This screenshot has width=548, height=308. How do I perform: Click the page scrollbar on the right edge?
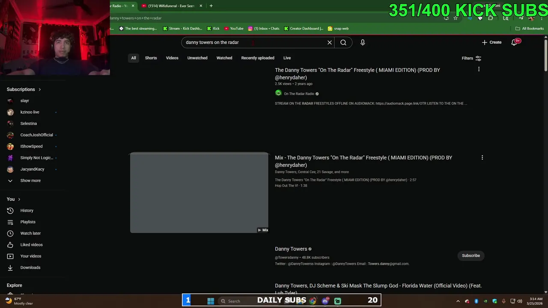click(545, 56)
